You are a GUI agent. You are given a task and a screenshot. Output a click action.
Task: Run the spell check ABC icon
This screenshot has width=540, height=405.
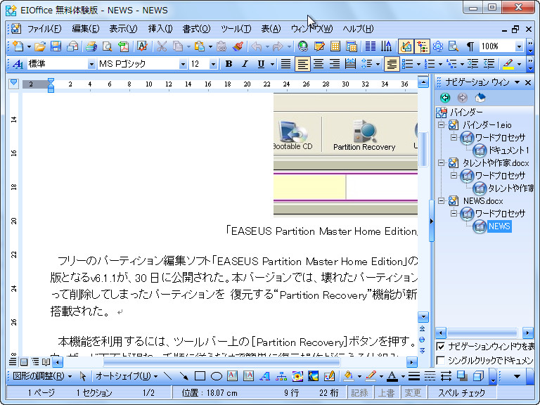142,46
